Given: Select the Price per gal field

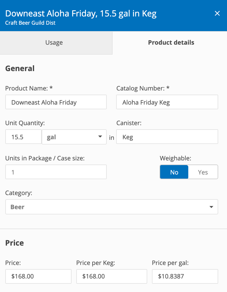Looking at the screenshot, I should 185,276.
